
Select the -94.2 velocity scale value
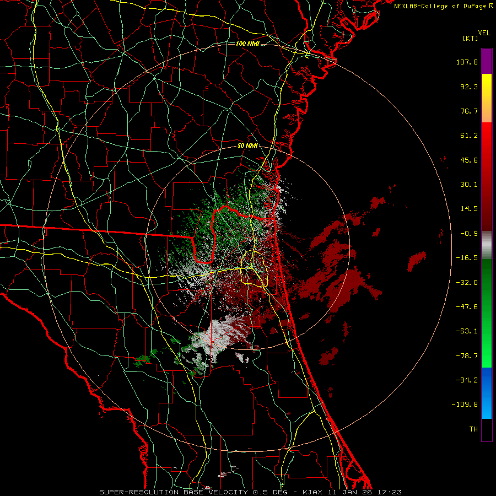[x=467, y=380]
